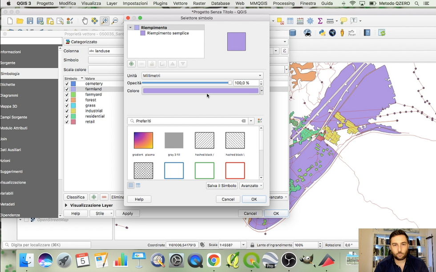
Task: Toggle the forest category checkbox
Action: (66, 100)
